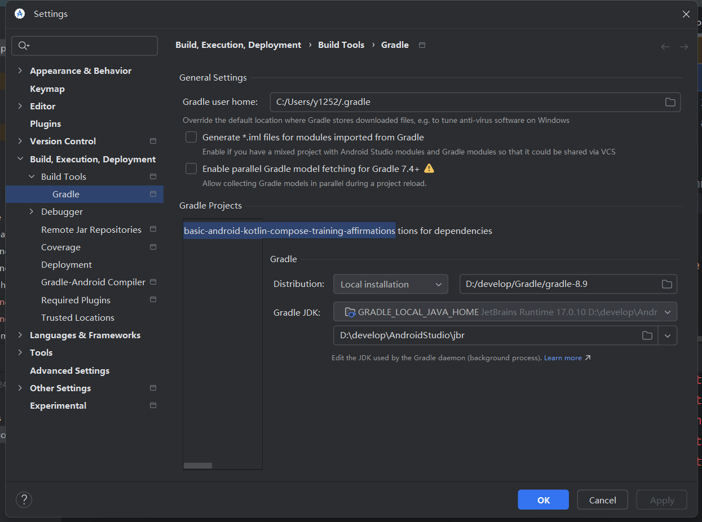Click the project-level icon beside Gradle-Android Compiler
Screen dimensions: 702x522
tap(153, 282)
